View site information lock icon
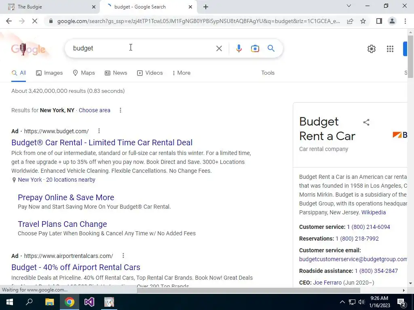Image resolution: width=414 pixels, height=310 pixels. point(51,21)
